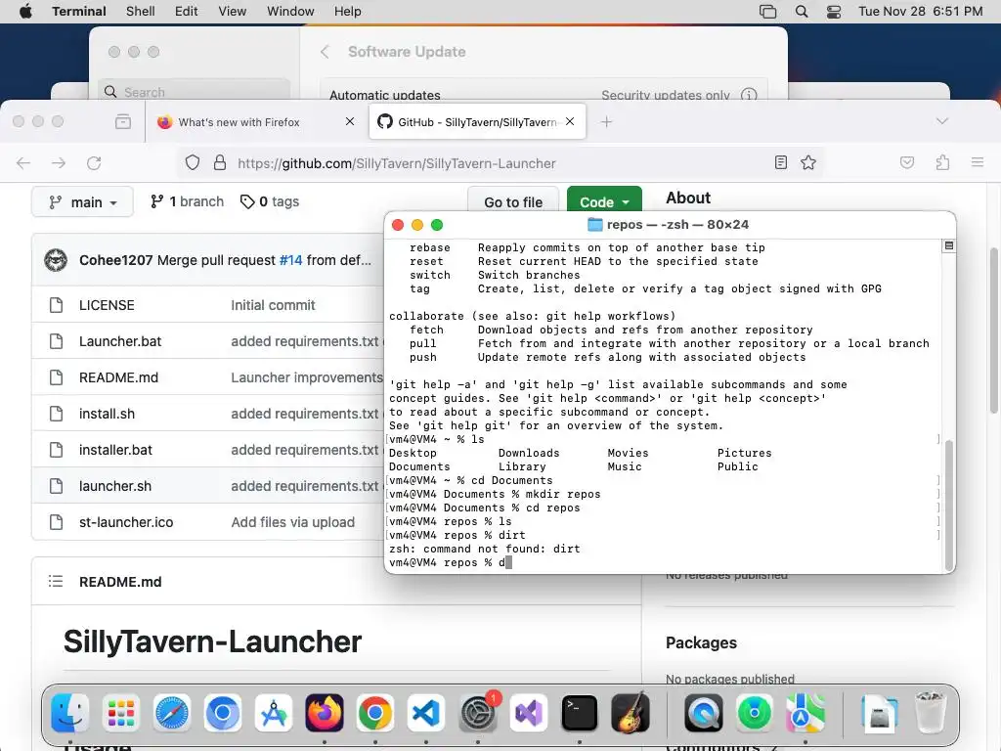This screenshot has height=751, width=1001.
Task: Switch to Firefox in the dock
Action: coord(325,712)
